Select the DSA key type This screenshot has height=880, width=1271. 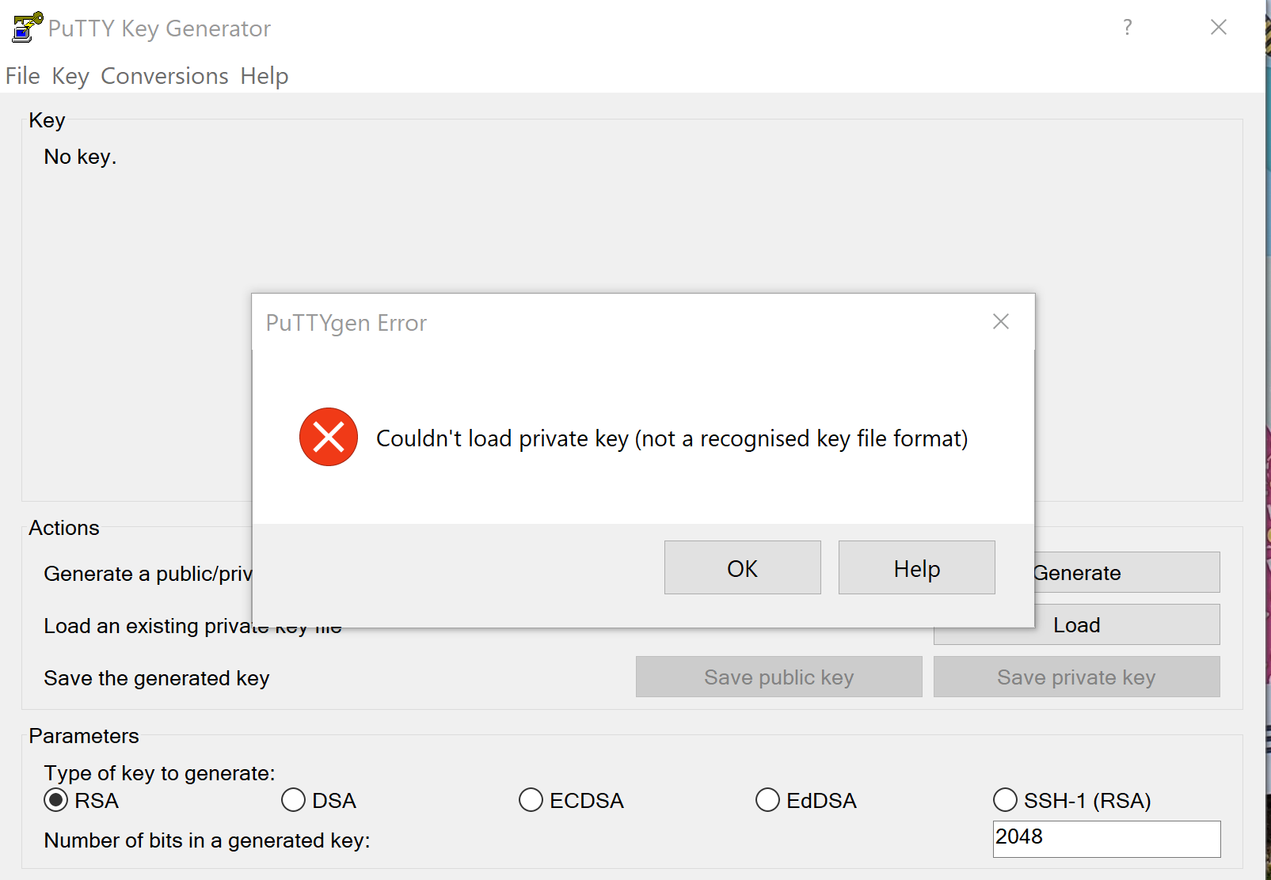(x=293, y=800)
